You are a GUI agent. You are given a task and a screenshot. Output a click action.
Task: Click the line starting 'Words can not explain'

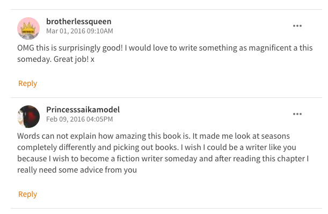coord(154,136)
